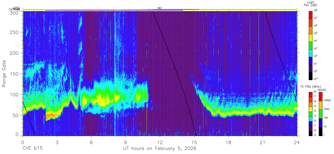Click the cyan segment of Lag0 Pwr colorbar
The height and width of the screenshot is (154, 334).
point(310,53)
